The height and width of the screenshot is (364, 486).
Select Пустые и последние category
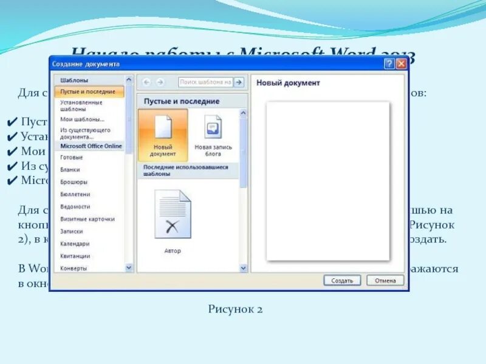[x=89, y=92]
